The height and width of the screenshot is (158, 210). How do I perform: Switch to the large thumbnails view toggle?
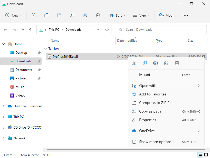tap(206, 155)
